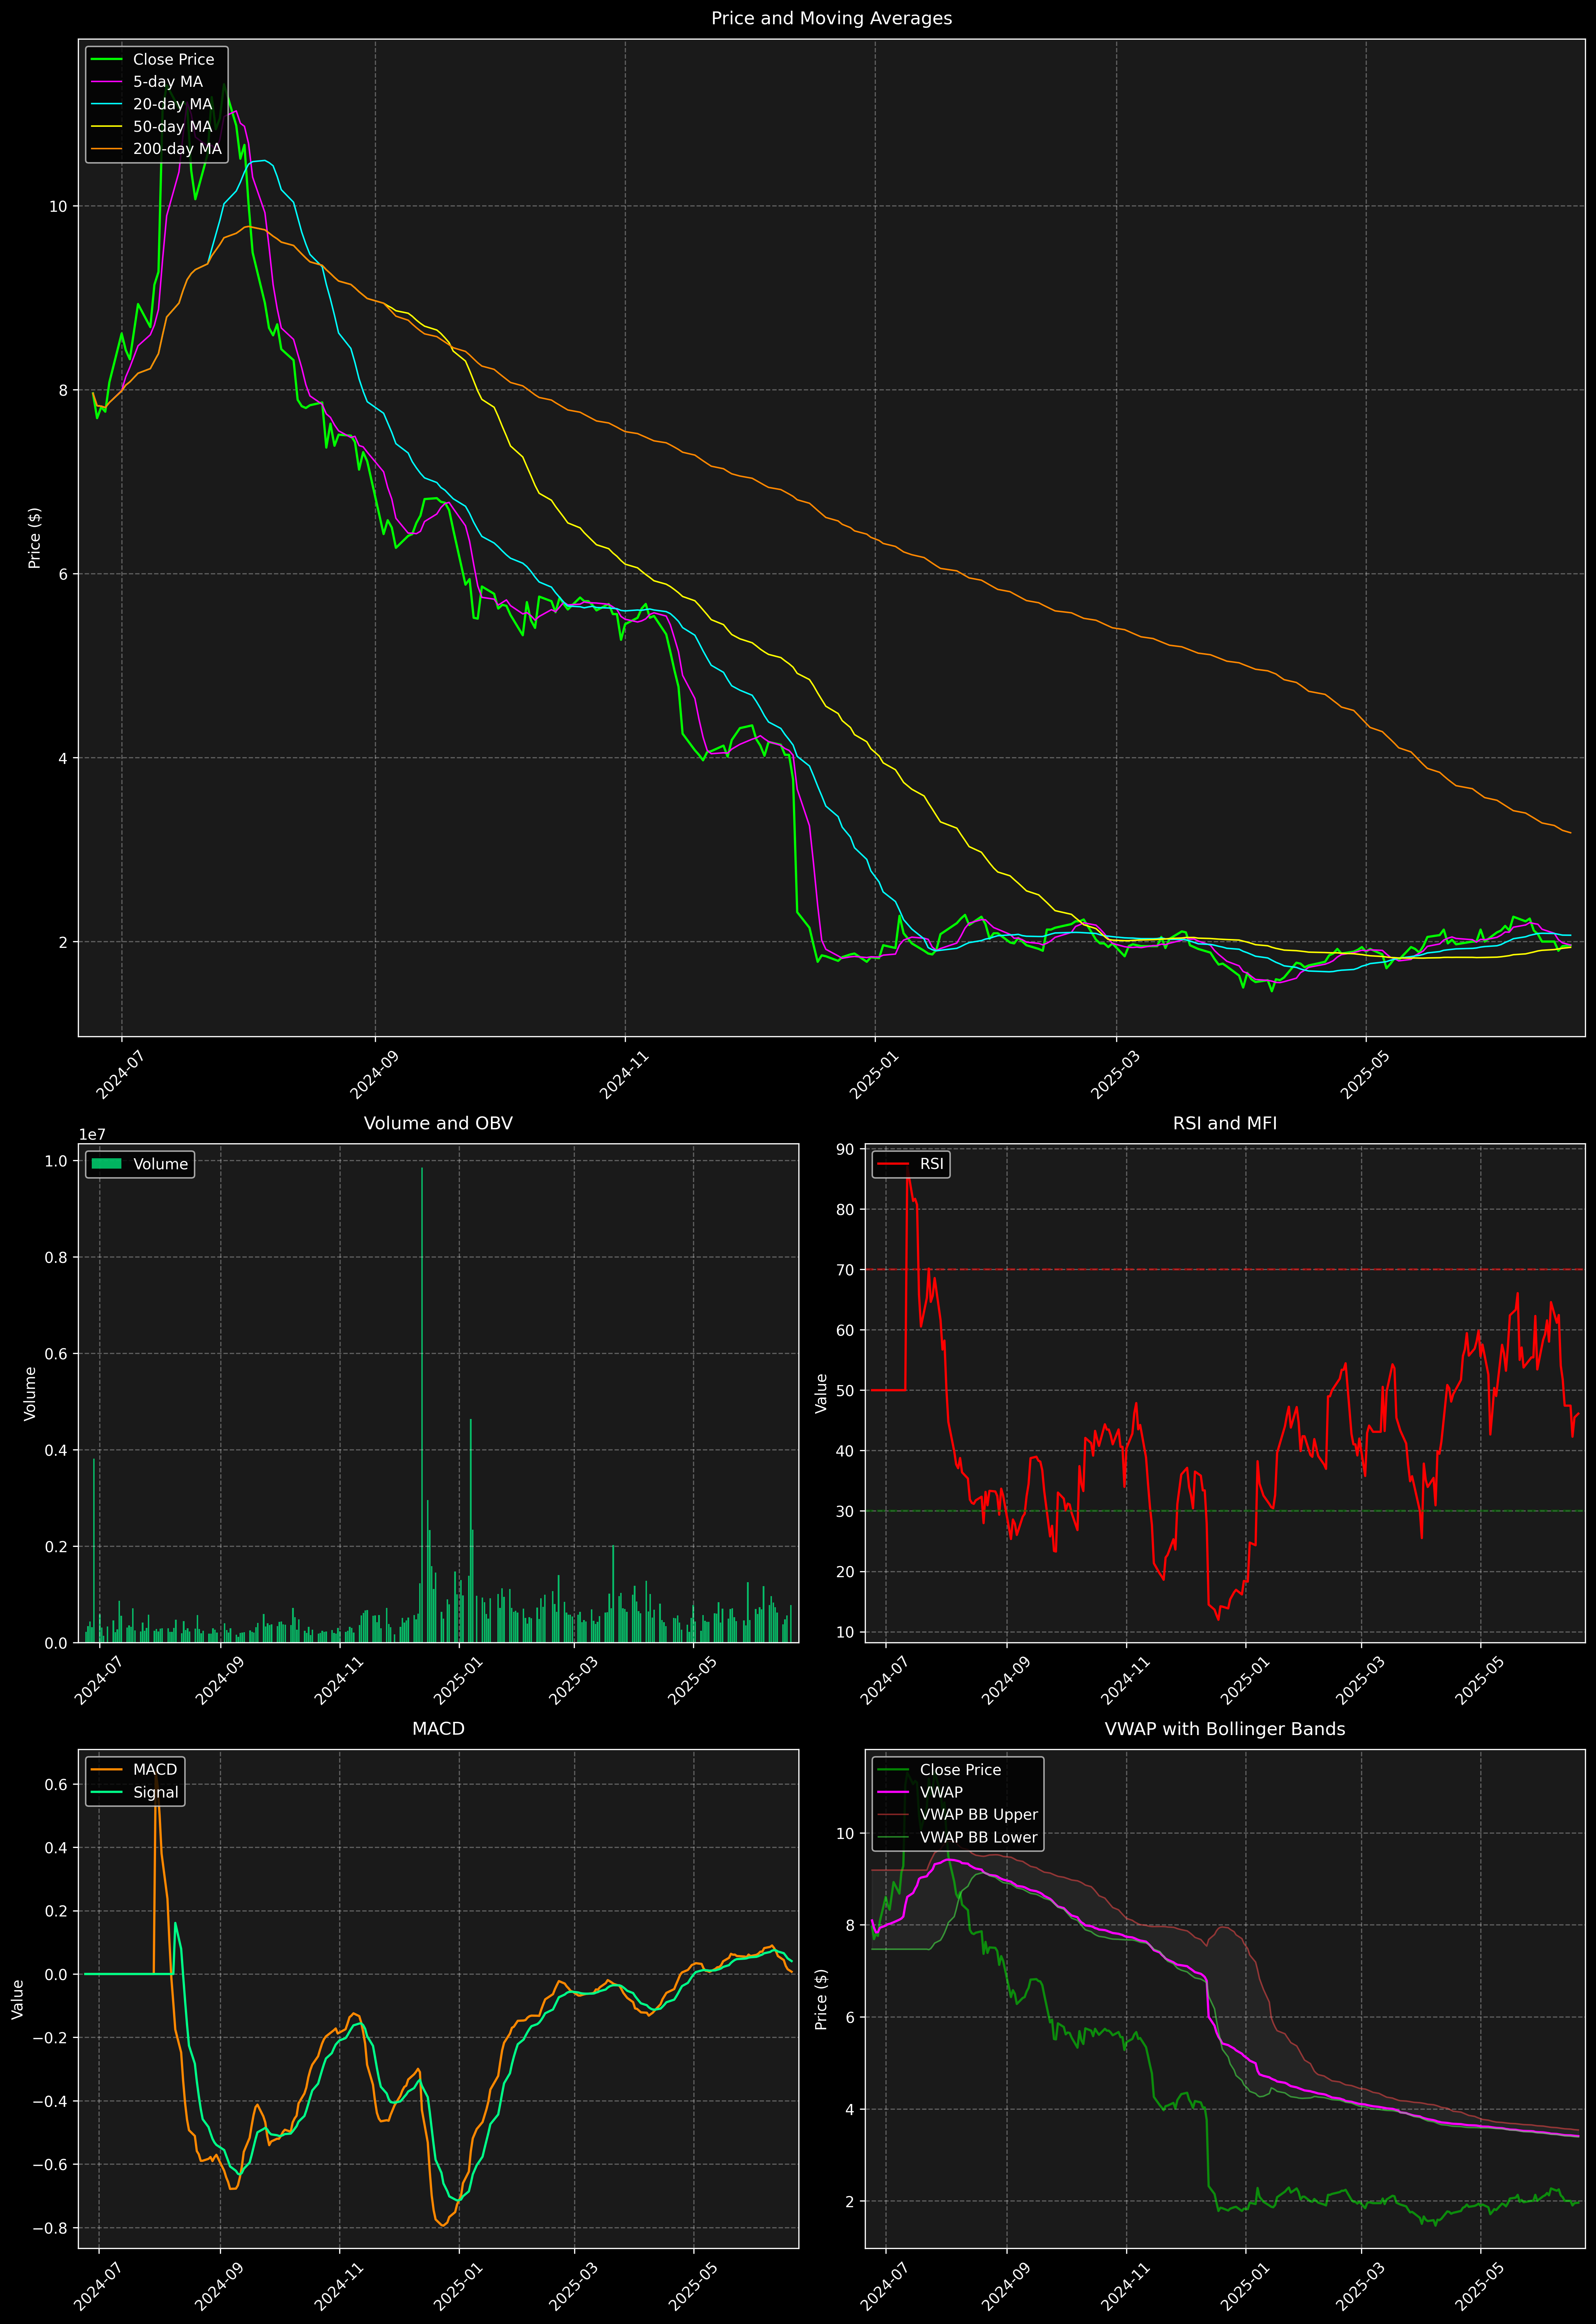
Task: Click the 'Price ($)' label of the VWAP chart
Action: pos(822,1999)
